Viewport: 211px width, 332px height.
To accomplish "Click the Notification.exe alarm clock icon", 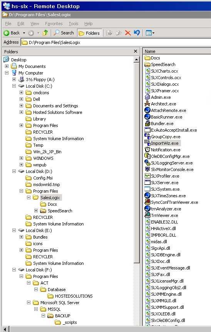I will click(x=147, y=150).
